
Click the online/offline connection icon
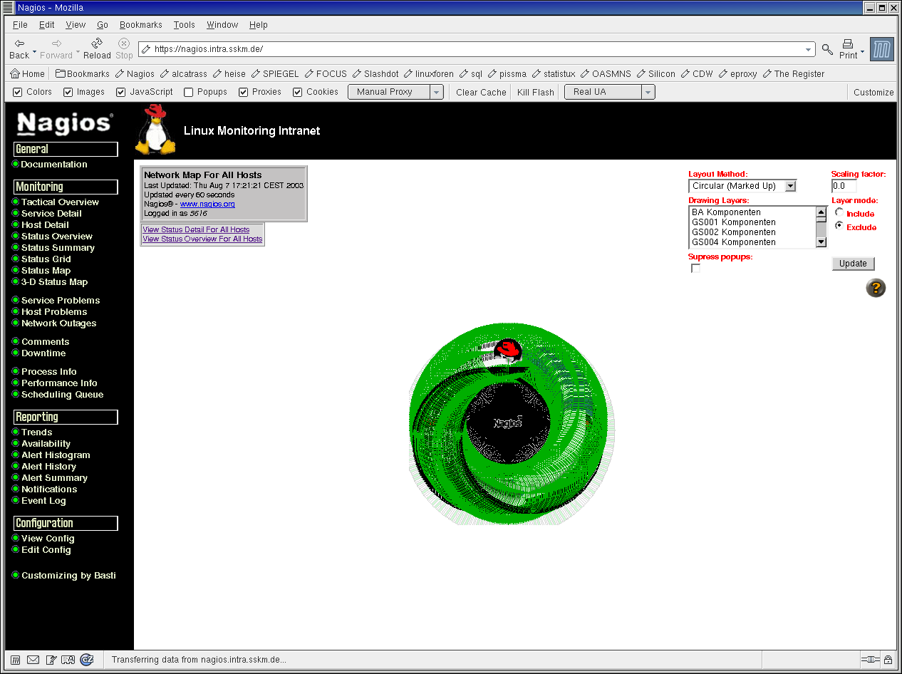870,660
